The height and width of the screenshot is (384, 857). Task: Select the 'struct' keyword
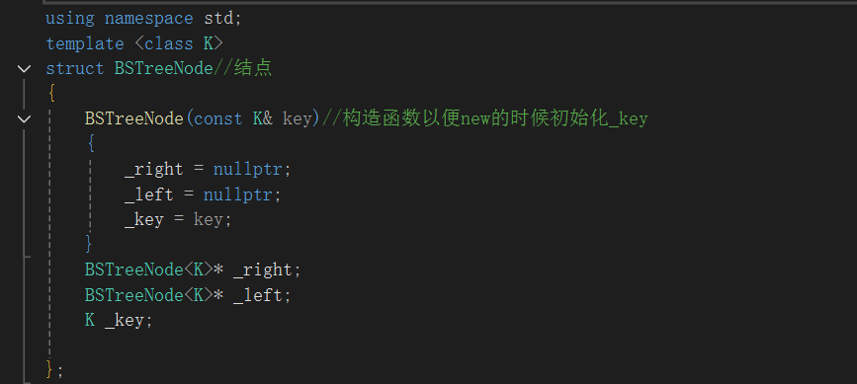(x=75, y=69)
